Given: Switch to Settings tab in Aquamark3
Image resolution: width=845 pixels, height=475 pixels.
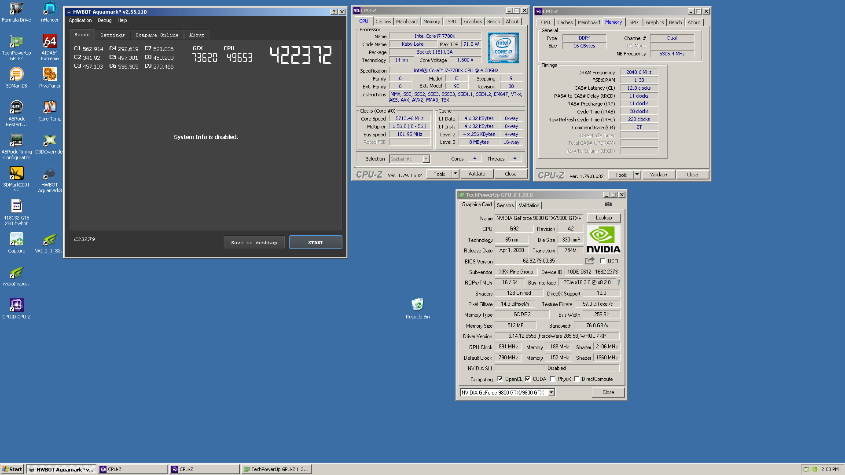Looking at the screenshot, I should pyautogui.click(x=112, y=35).
